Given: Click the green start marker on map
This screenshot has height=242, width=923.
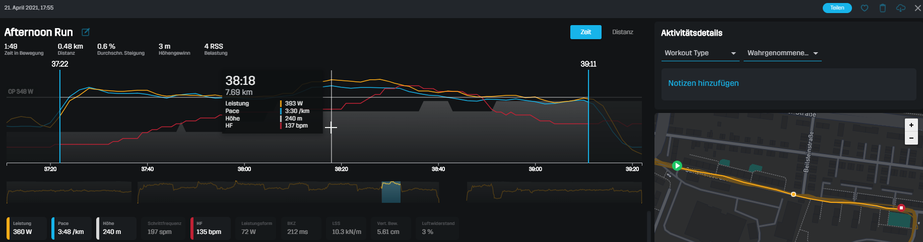Looking at the screenshot, I should [x=677, y=165].
